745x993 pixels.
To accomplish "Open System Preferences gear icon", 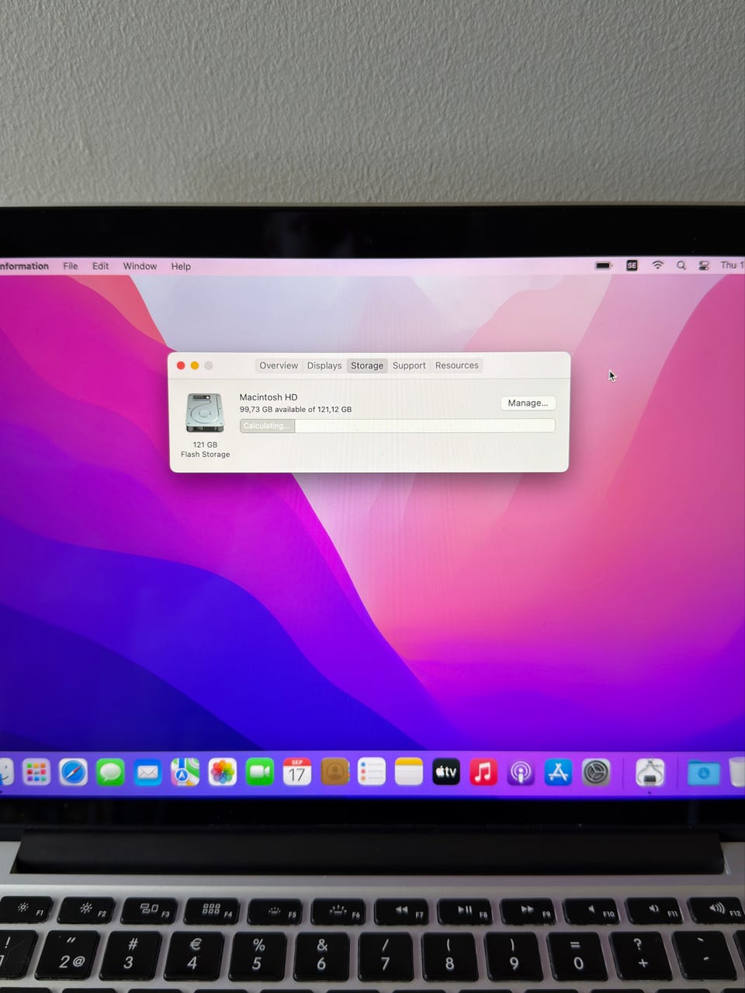I will [x=596, y=773].
